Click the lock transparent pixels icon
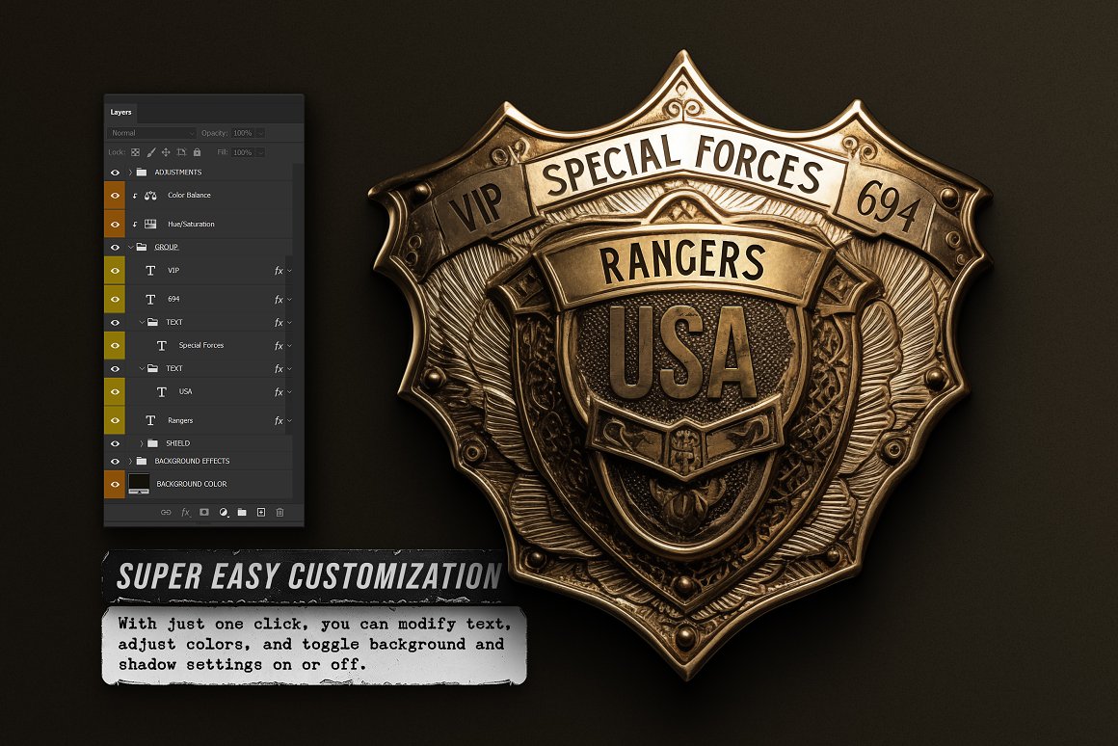The height and width of the screenshot is (746, 1118). coord(136,152)
